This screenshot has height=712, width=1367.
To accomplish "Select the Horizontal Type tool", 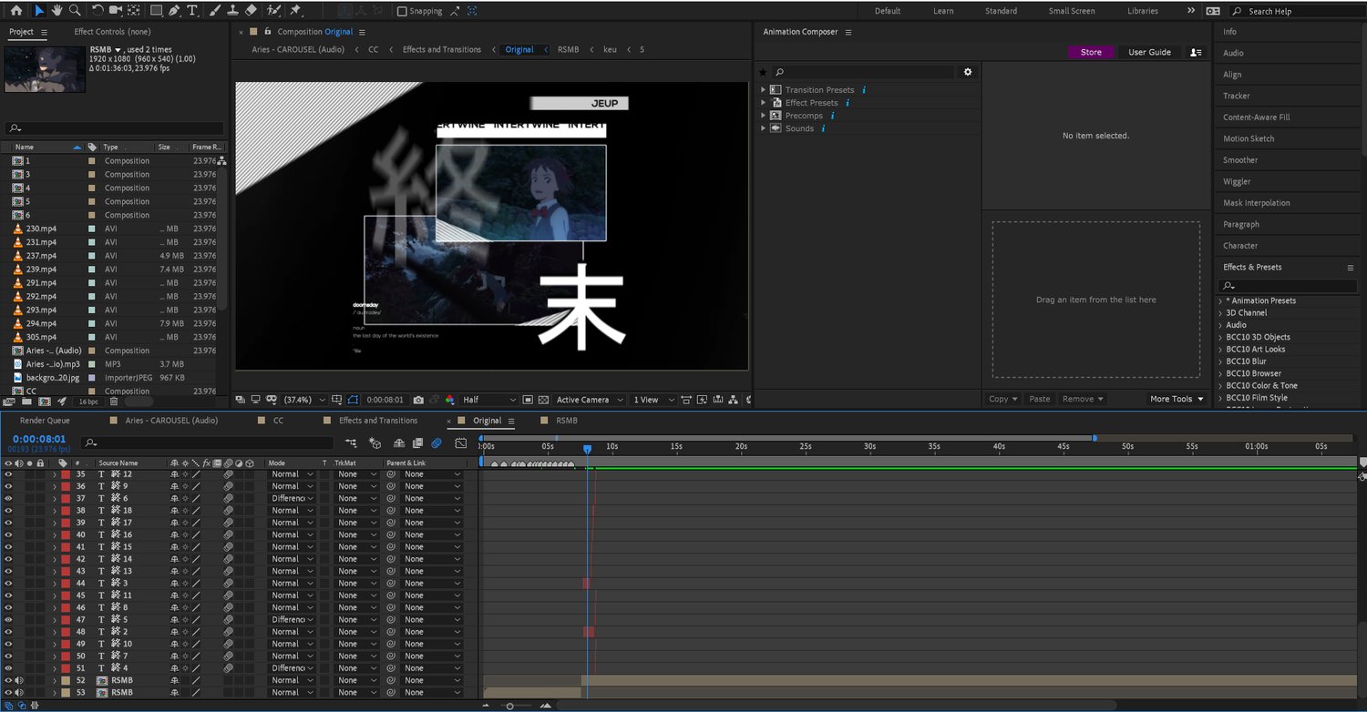I will click(x=192, y=10).
